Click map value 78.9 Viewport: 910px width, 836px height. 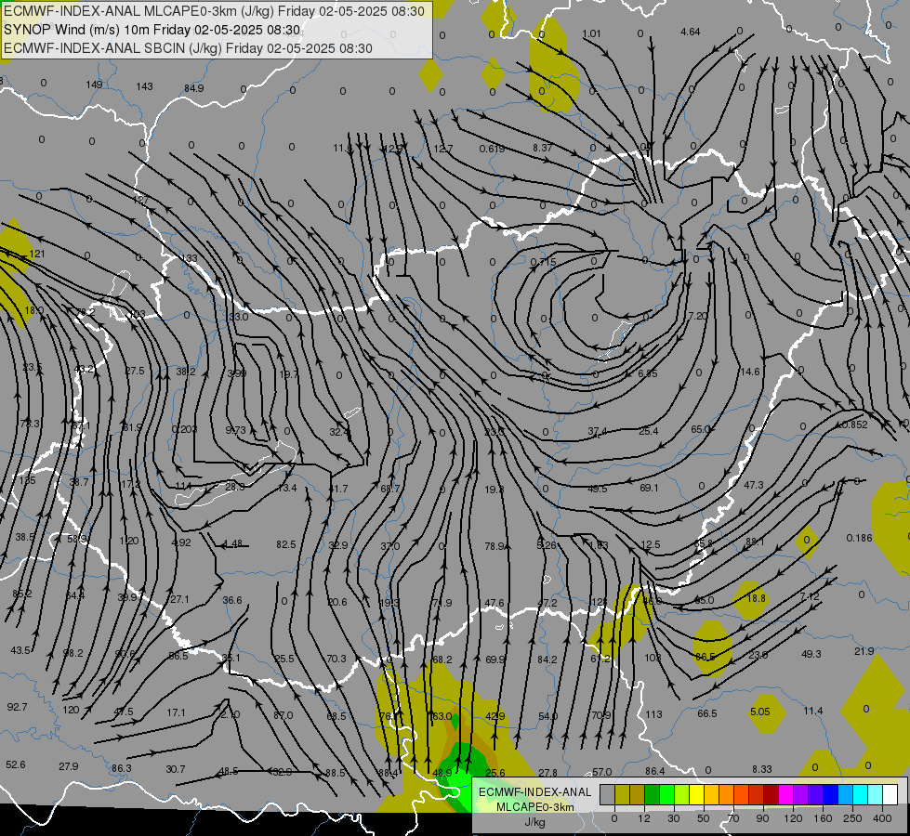[x=495, y=546]
